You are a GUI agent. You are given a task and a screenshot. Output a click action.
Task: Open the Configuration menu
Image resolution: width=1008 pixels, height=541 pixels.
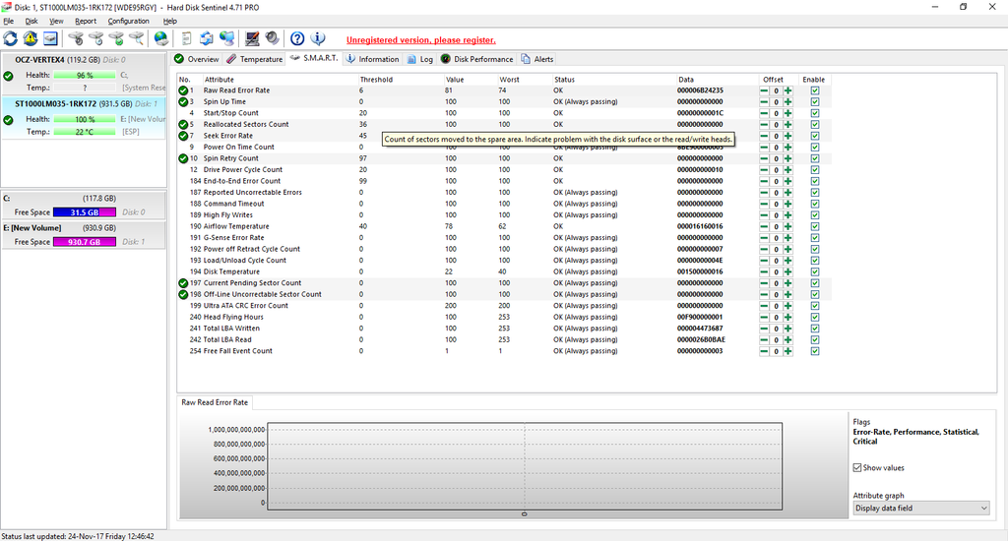[128, 21]
